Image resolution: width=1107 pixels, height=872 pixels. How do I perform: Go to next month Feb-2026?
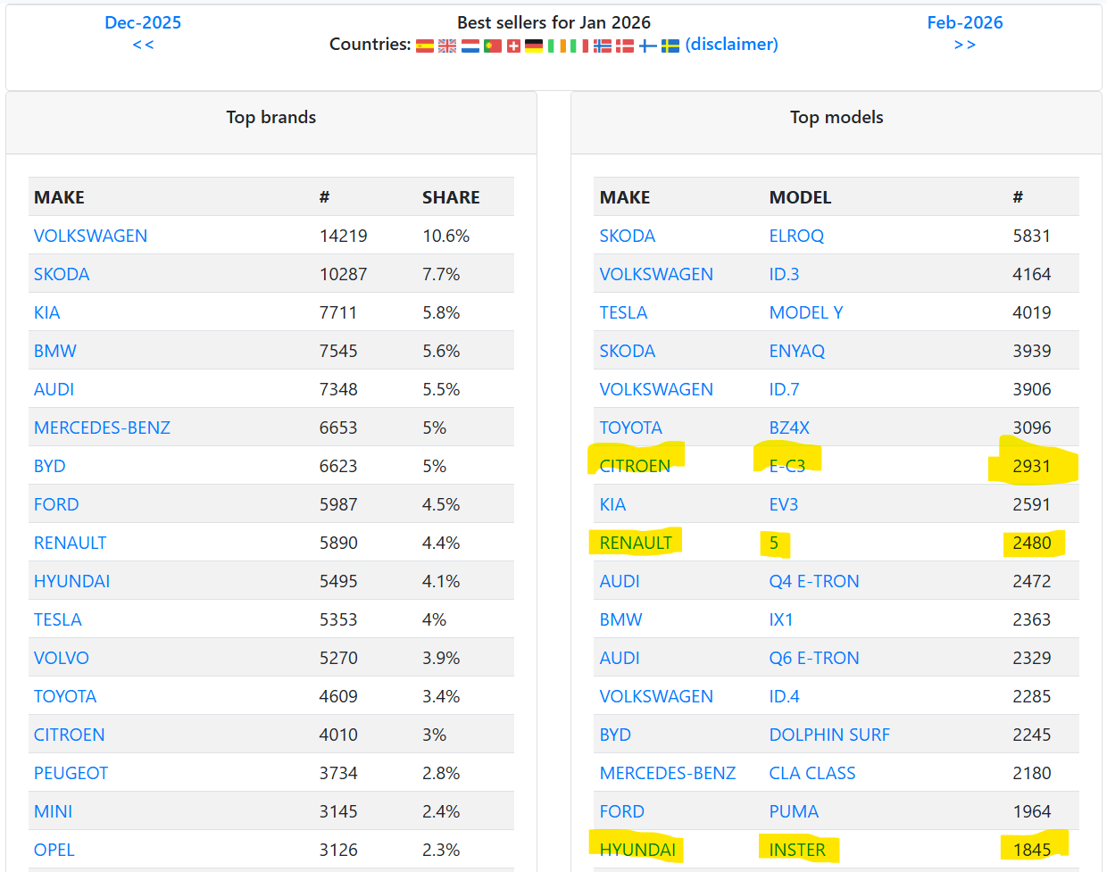click(964, 23)
